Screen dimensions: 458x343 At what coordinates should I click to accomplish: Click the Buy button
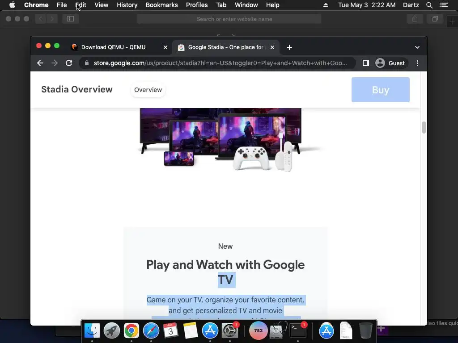pos(380,90)
